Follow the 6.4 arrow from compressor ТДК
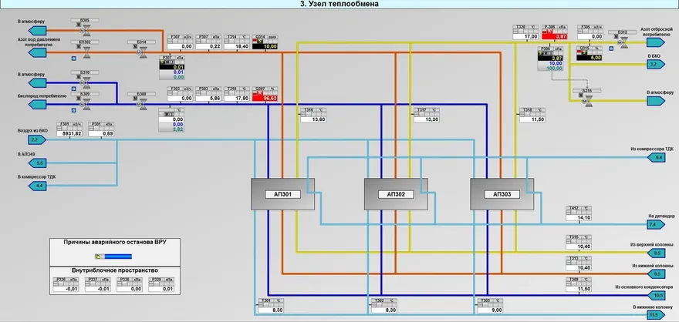 pyautogui.click(x=656, y=158)
